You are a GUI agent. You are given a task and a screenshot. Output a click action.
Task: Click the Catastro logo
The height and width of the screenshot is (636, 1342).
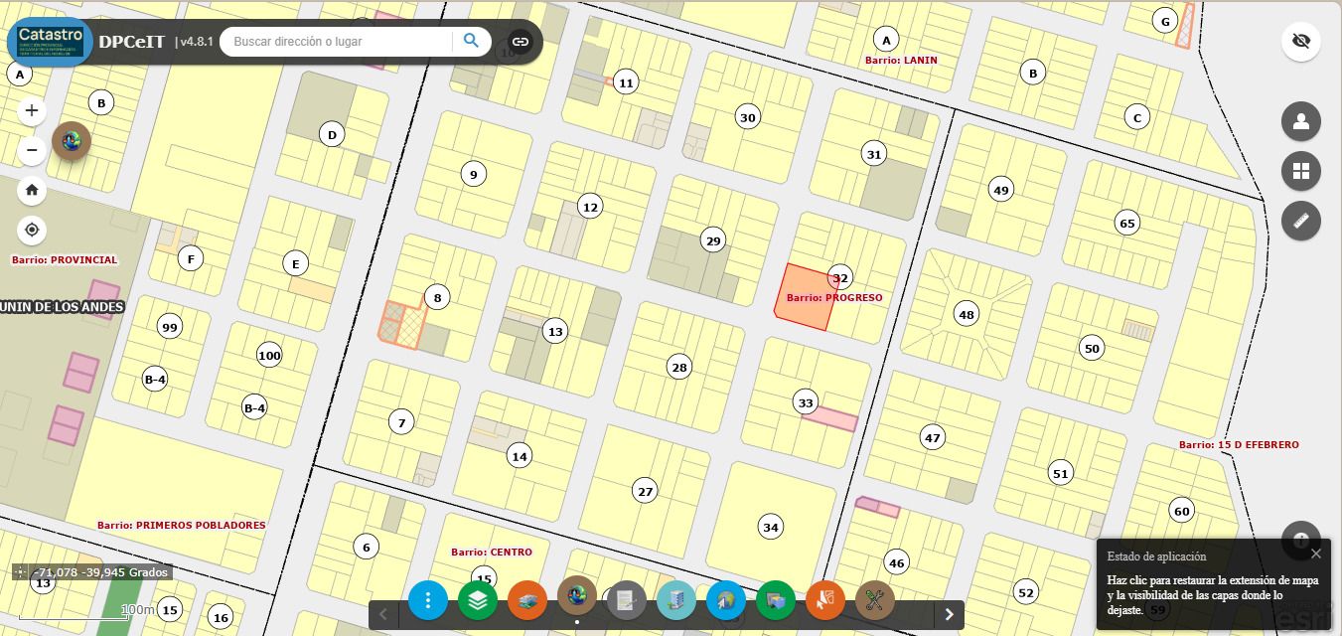[51, 42]
